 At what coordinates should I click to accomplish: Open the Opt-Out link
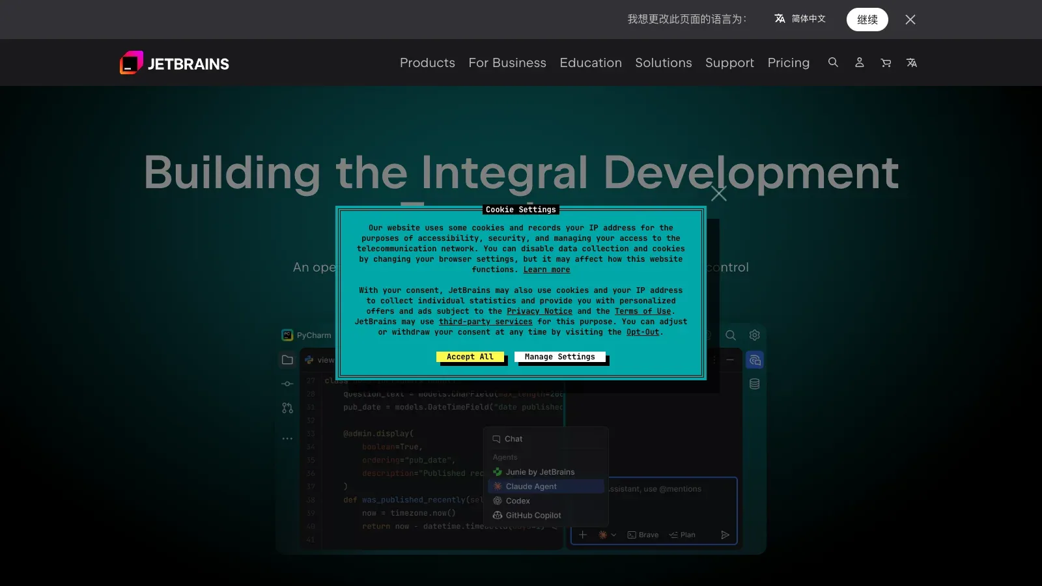point(643,332)
